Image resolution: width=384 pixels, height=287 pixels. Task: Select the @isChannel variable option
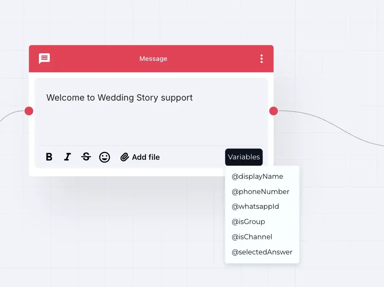(x=252, y=237)
